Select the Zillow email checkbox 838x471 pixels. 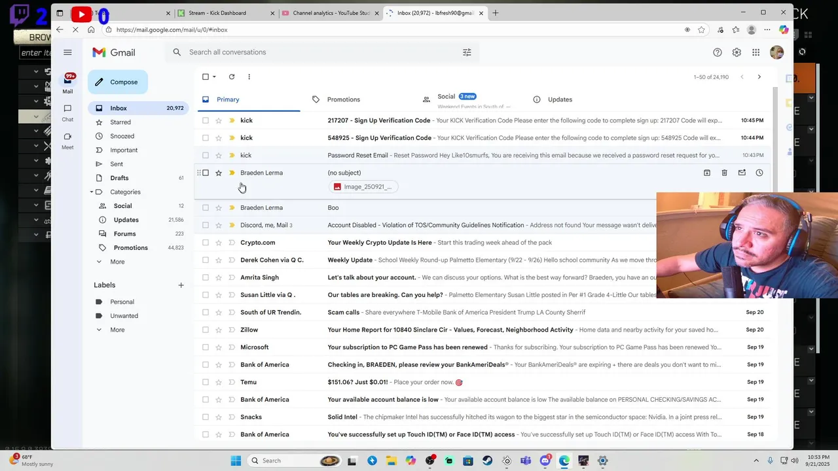click(x=206, y=330)
